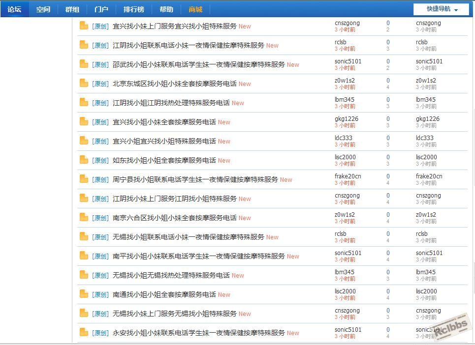Open author lisc2000 on the 如东 thread

[345, 157]
